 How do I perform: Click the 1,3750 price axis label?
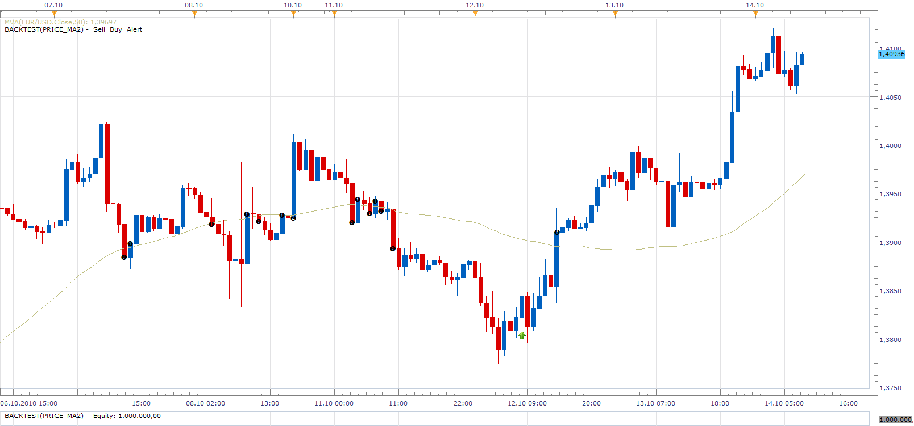click(890, 388)
